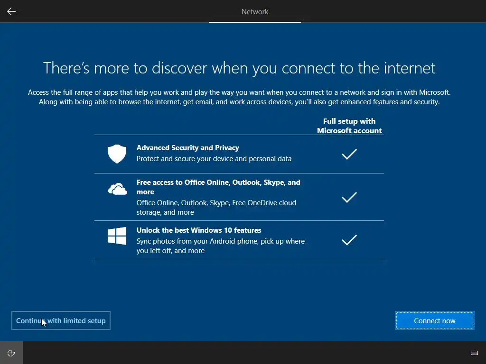Go back using the arrow icon
This screenshot has width=486, height=364.
[11, 11]
